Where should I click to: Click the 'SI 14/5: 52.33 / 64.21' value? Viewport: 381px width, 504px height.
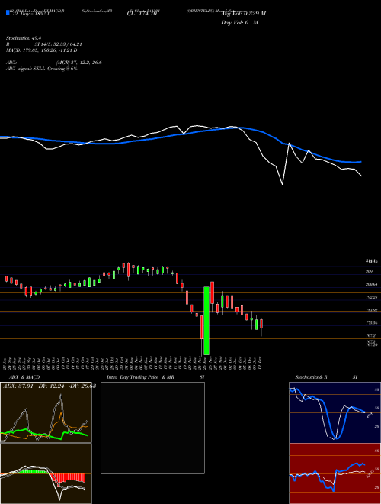point(59,44)
